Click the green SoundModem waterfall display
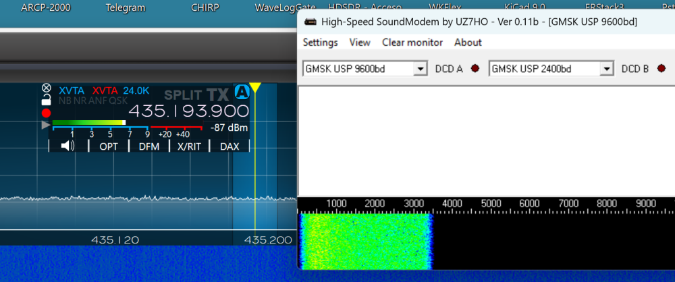 click(365, 242)
